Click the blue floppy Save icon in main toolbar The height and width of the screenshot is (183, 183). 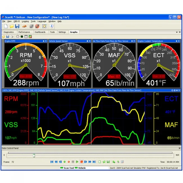(17, 26)
